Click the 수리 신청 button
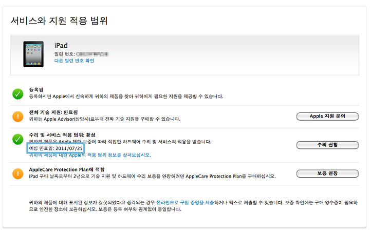370x231 pixels. point(327,145)
